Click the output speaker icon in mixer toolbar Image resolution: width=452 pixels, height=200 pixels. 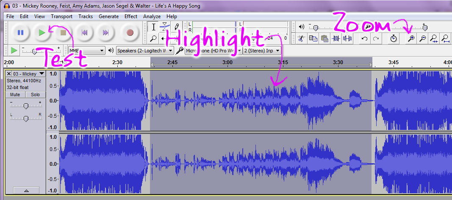pyautogui.click(x=302, y=27)
